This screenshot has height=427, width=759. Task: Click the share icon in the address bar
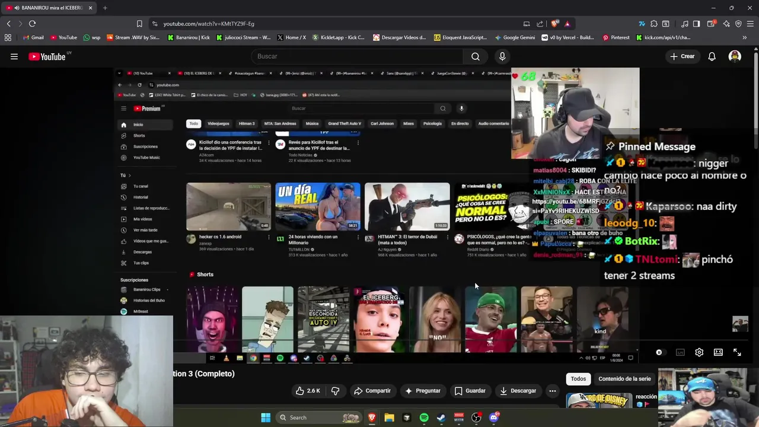tap(540, 24)
